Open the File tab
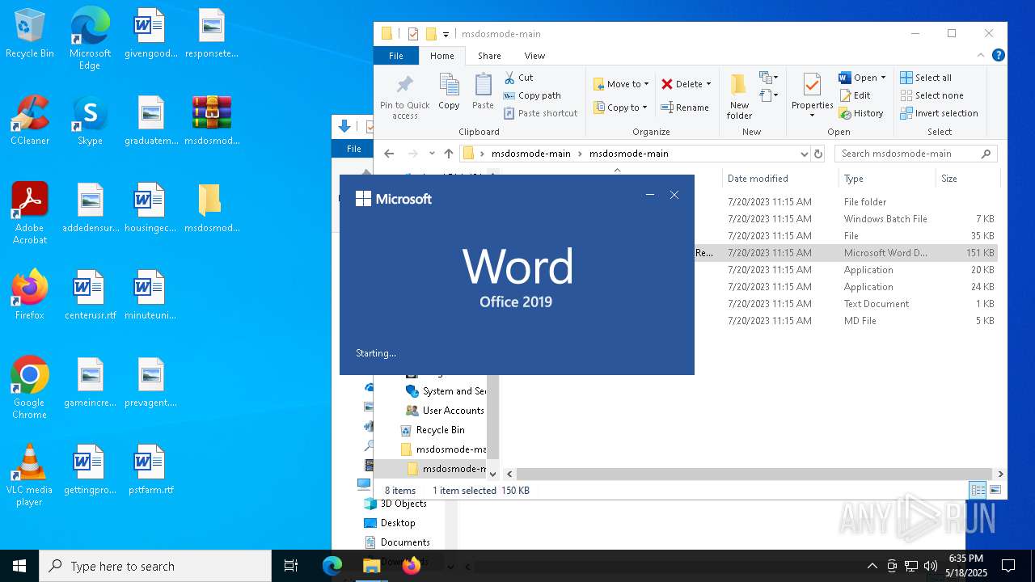 (x=396, y=56)
